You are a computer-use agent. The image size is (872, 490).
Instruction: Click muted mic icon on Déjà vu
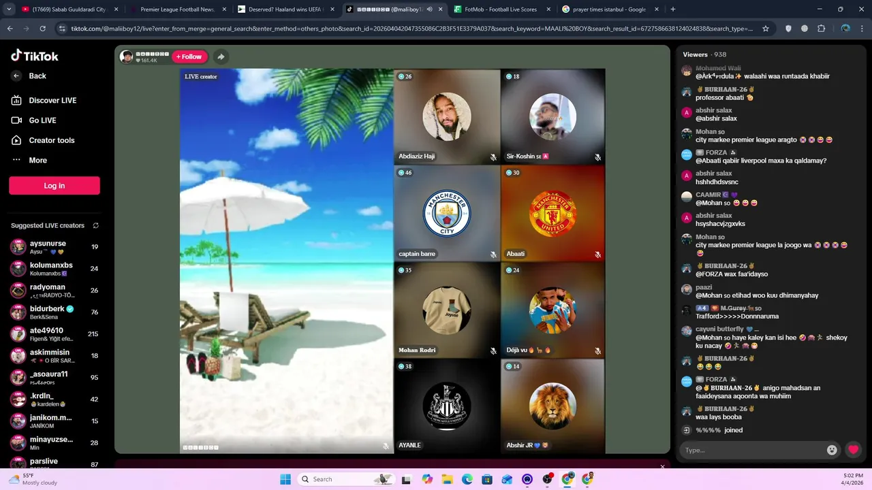click(597, 351)
